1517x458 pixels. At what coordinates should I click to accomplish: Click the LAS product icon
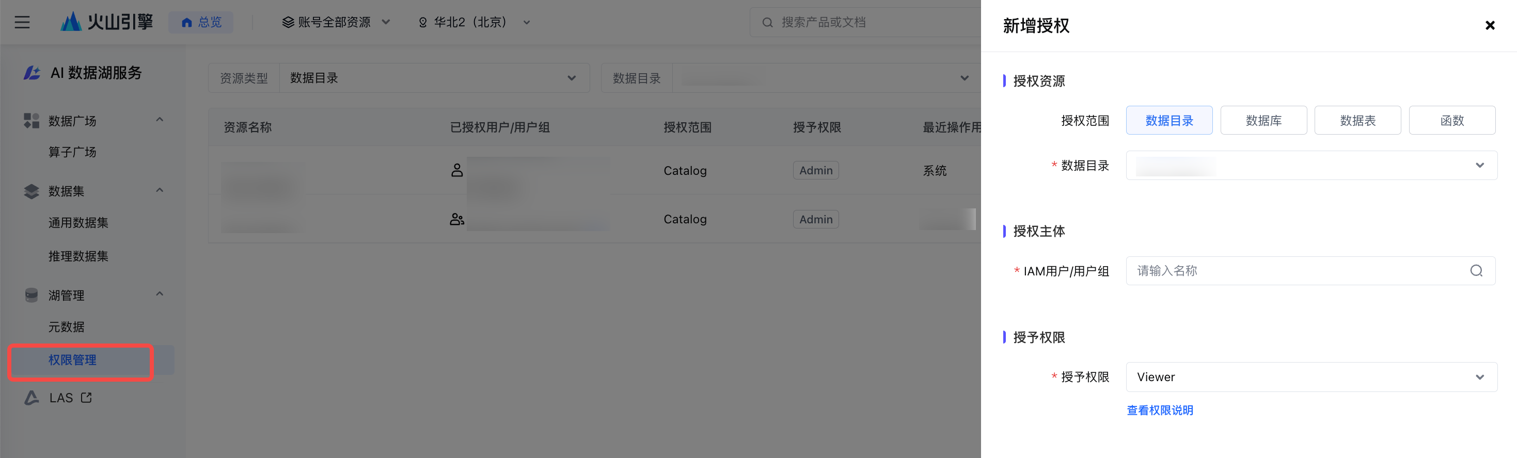tap(32, 398)
